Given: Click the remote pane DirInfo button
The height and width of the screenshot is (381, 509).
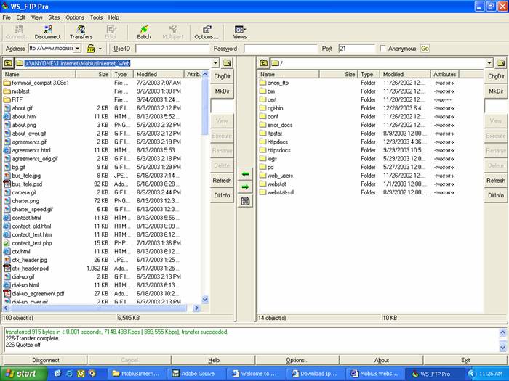Looking at the screenshot, I should pyautogui.click(x=496, y=195).
